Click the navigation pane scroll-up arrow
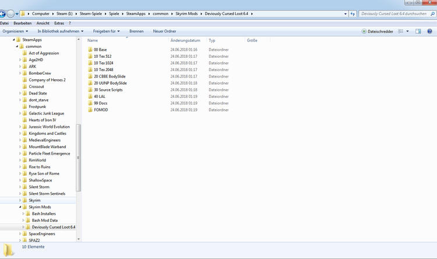437x259 pixels. click(x=78, y=39)
